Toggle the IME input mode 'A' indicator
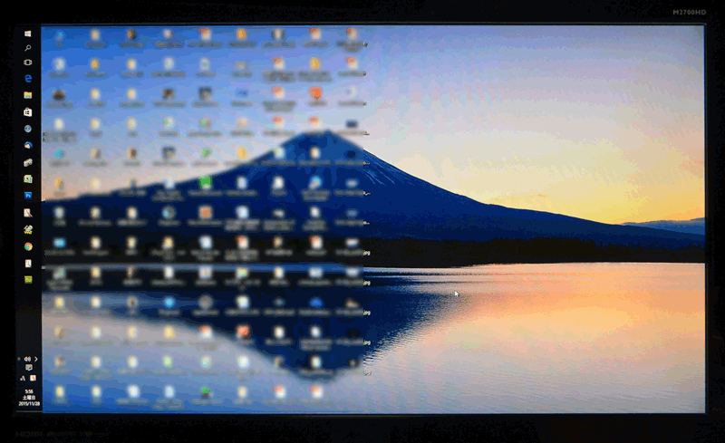 [23, 379]
